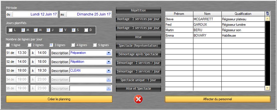Select the GAROUX name cell
277x110 pixels.
coord(207,25)
